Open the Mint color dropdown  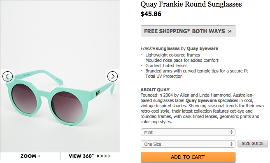point(188,132)
